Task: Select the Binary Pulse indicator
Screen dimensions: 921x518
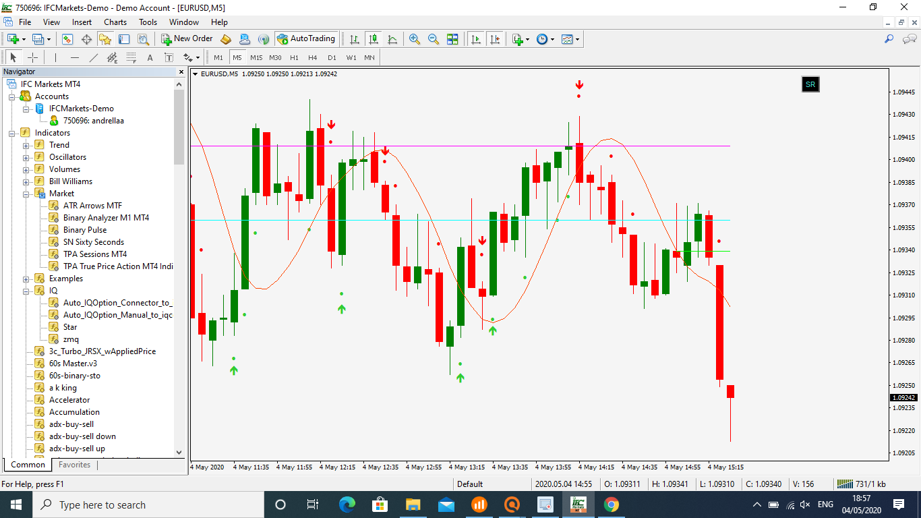Action: click(x=85, y=230)
